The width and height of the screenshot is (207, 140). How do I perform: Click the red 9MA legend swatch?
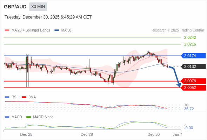[24, 97]
